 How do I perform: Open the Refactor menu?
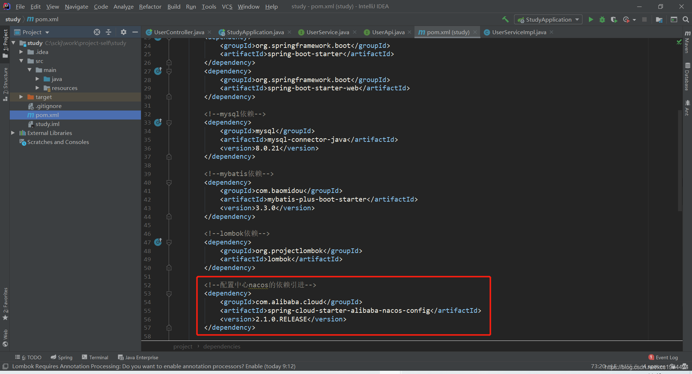[150, 6]
